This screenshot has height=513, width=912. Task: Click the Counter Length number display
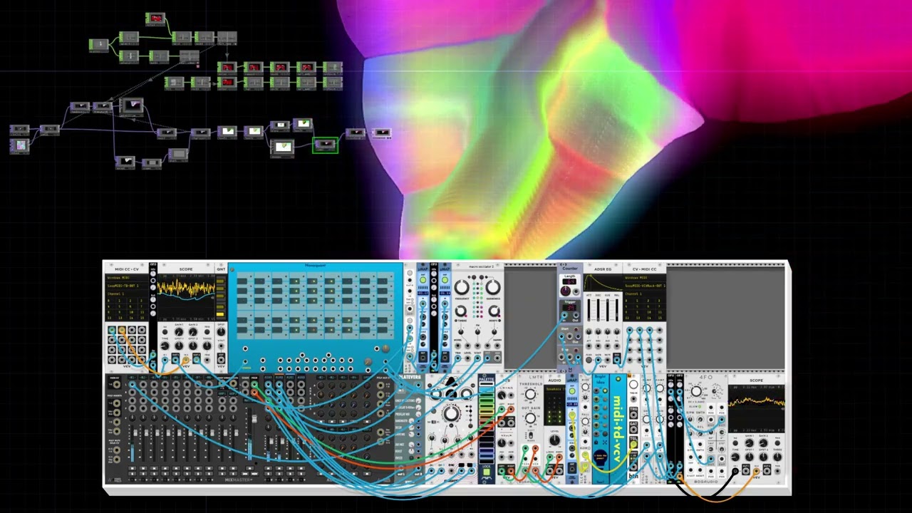pos(569,281)
